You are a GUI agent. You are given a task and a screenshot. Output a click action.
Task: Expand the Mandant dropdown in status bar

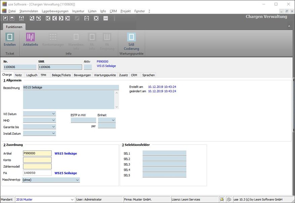(72, 200)
